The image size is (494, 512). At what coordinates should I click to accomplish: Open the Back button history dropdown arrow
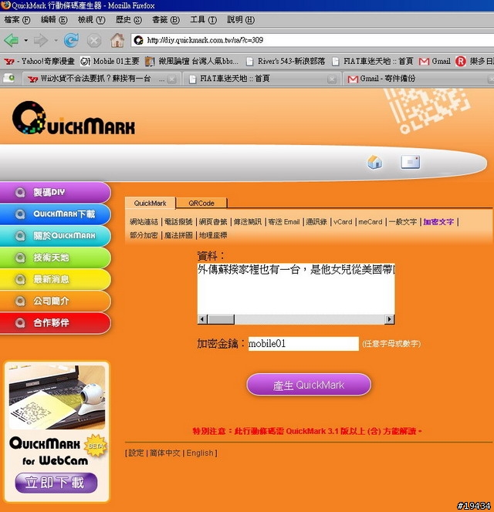tap(25, 41)
